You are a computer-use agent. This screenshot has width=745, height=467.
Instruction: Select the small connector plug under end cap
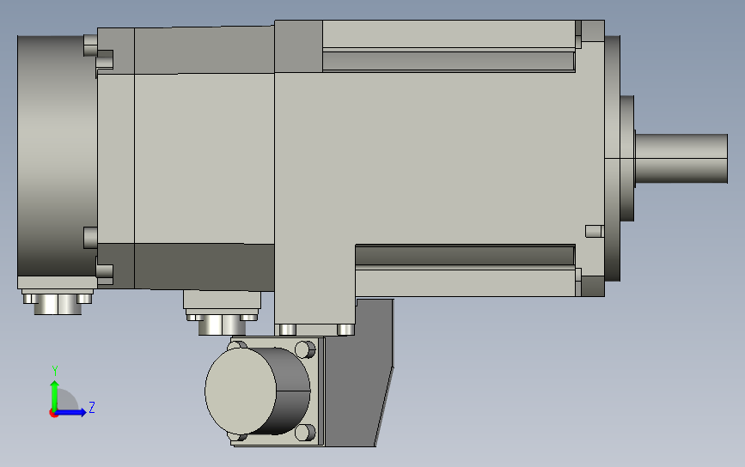click(x=58, y=304)
